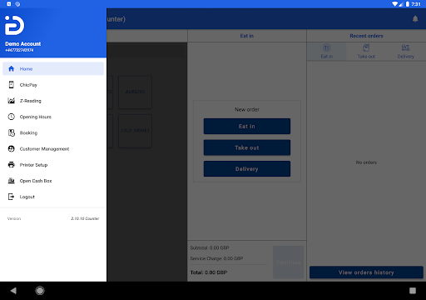Select the Burgers category tile

tap(135, 92)
